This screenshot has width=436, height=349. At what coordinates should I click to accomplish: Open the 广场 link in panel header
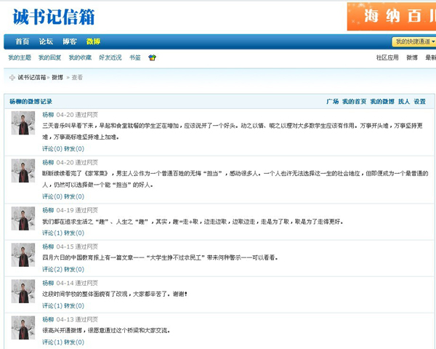(x=332, y=102)
